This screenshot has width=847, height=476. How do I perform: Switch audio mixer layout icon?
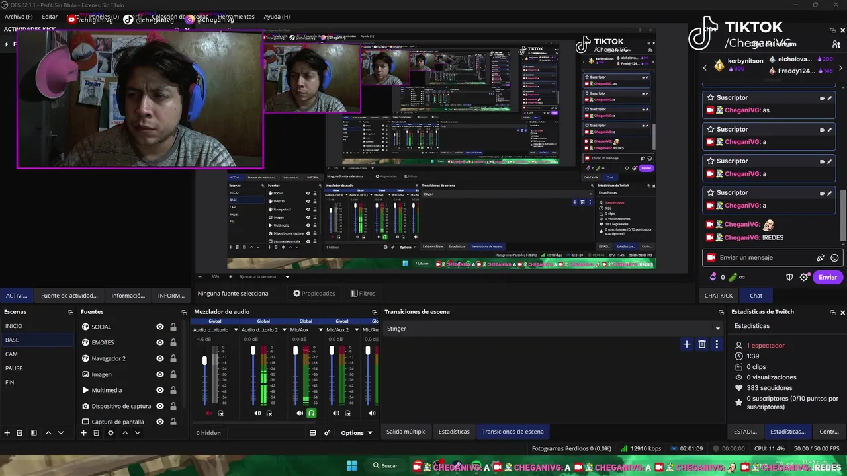pos(312,433)
